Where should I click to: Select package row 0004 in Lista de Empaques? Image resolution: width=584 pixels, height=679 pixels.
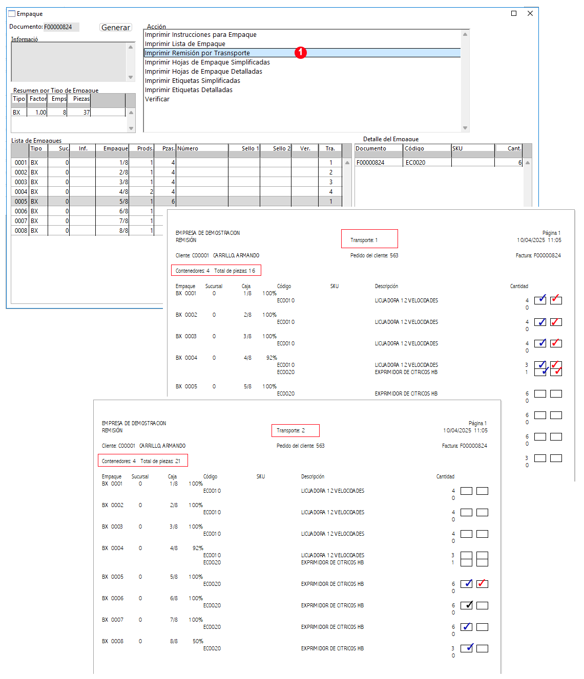point(177,192)
